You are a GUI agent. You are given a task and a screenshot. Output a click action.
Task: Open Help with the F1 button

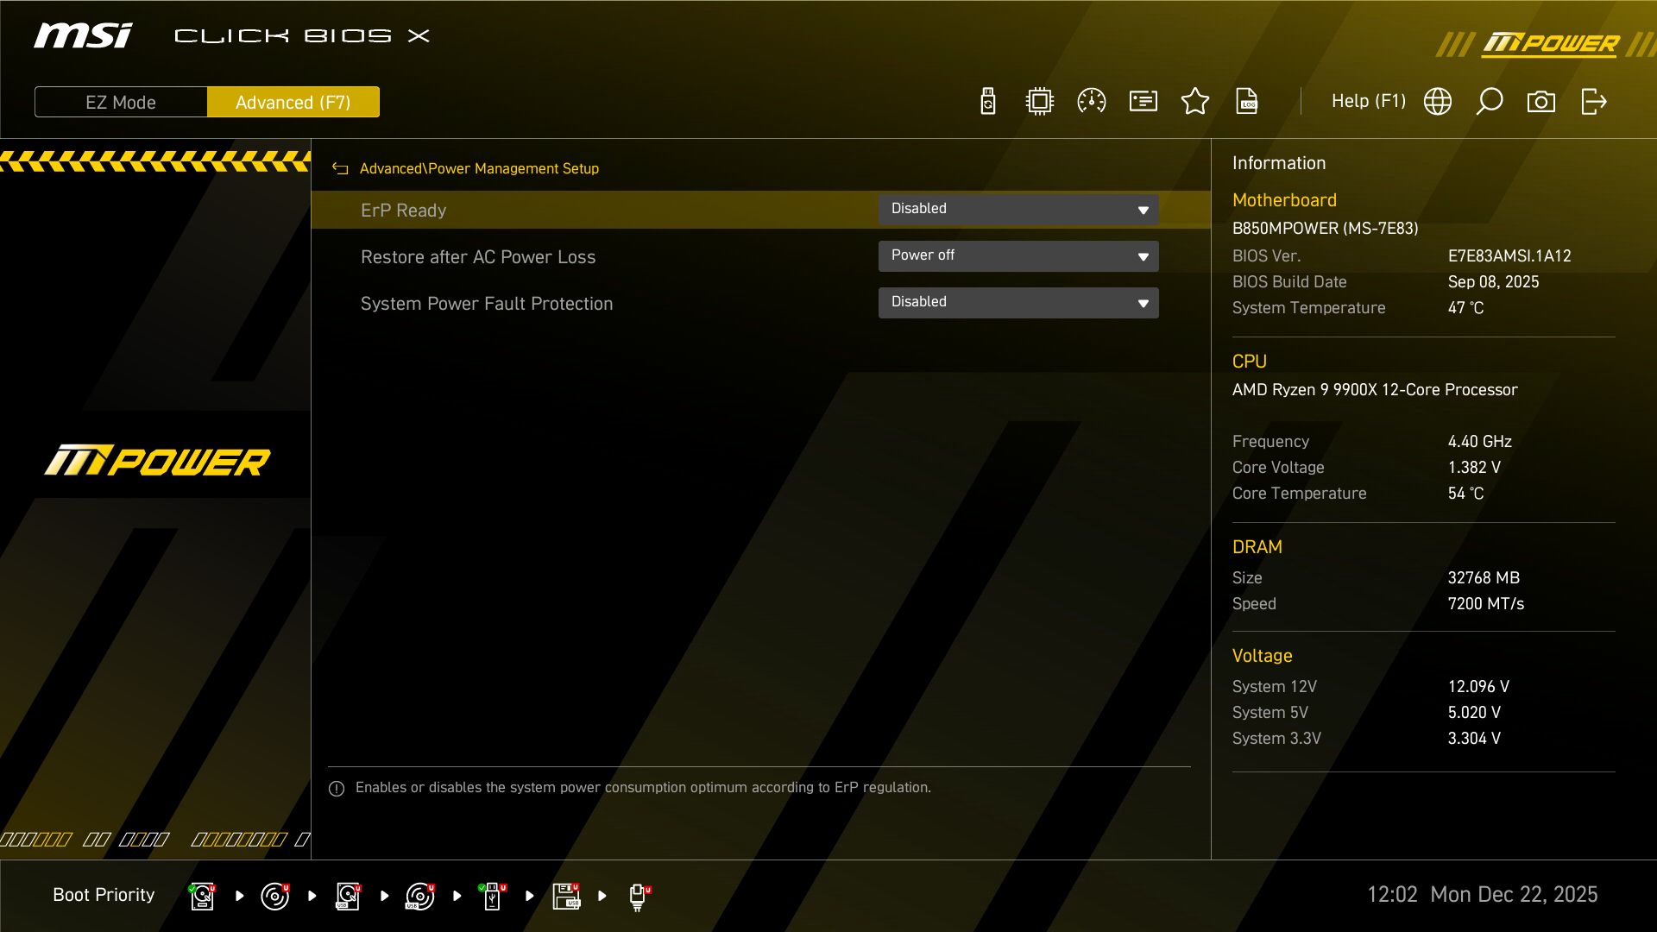(1369, 101)
